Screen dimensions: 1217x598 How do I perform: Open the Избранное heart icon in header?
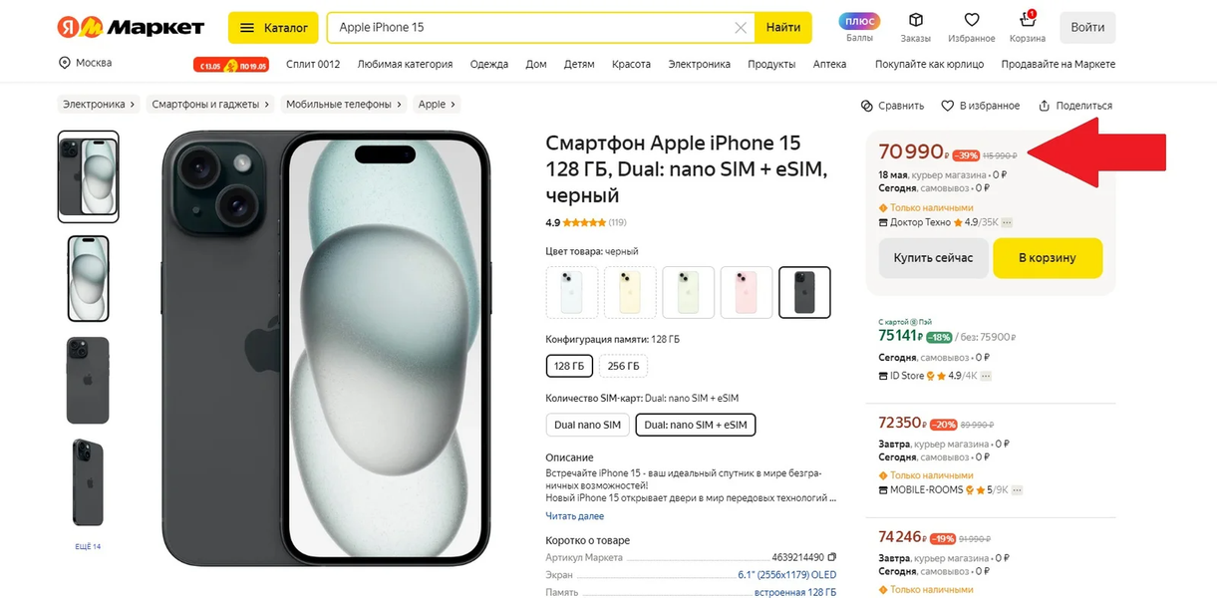(971, 21)
